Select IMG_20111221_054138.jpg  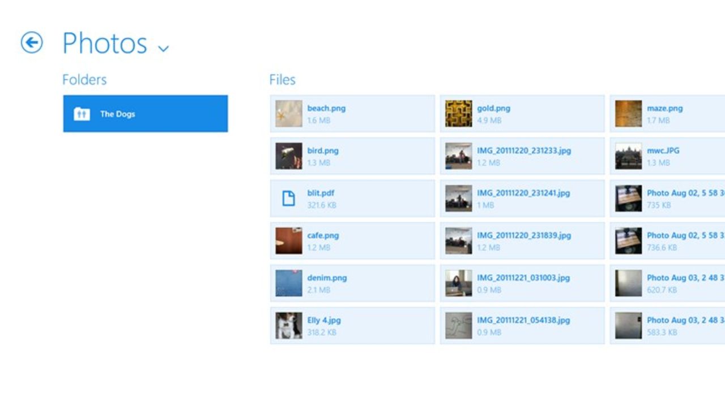coord(521,325)
